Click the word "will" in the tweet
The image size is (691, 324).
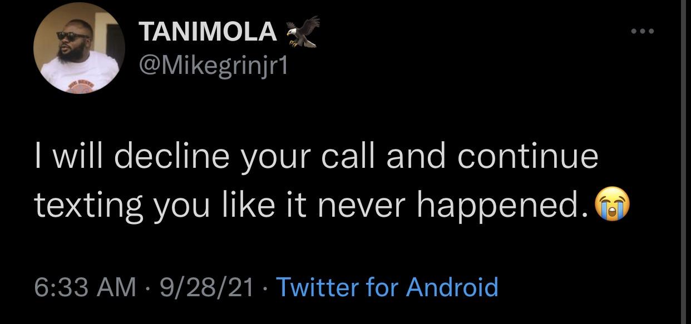(73, 156)
